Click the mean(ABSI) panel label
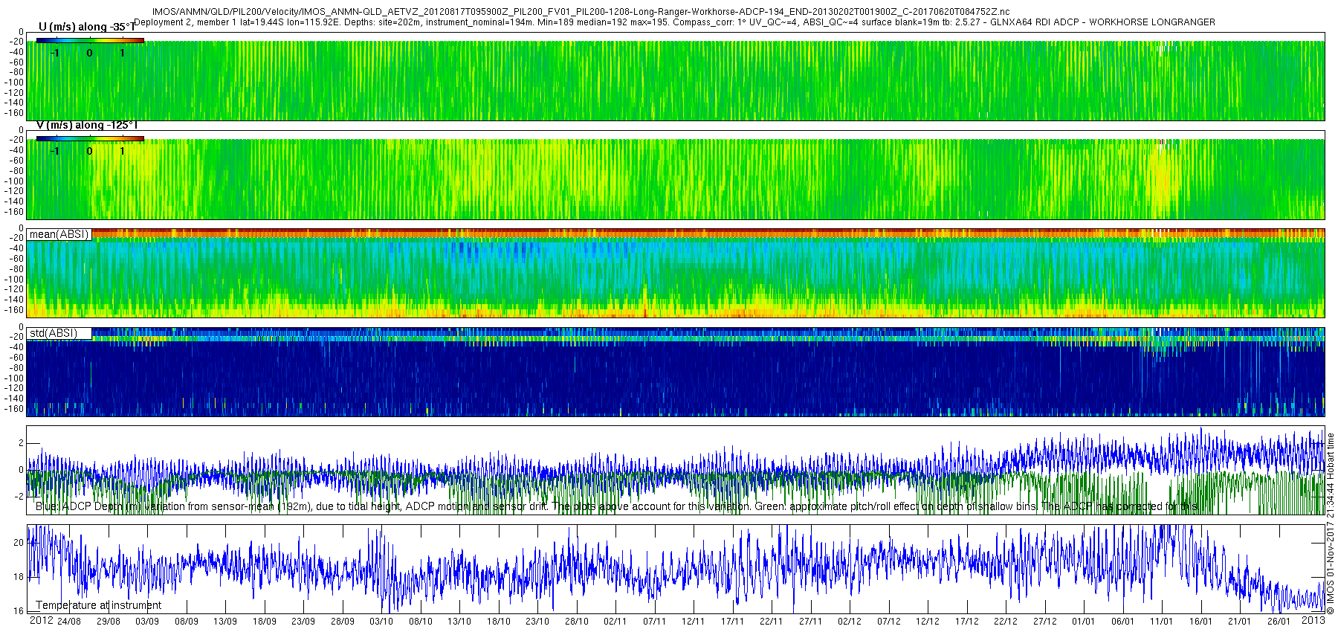 click(x=59, y=234)
